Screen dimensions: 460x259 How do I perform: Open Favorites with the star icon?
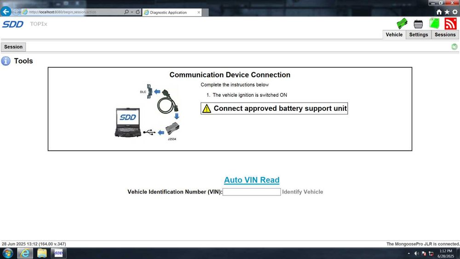pyautogui.click(x=447, y=12)
